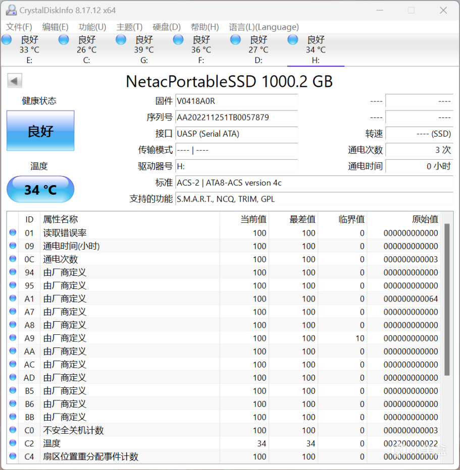Click raw value 000000000064 in row A1
Screen dimensions: 460x470
411,299
